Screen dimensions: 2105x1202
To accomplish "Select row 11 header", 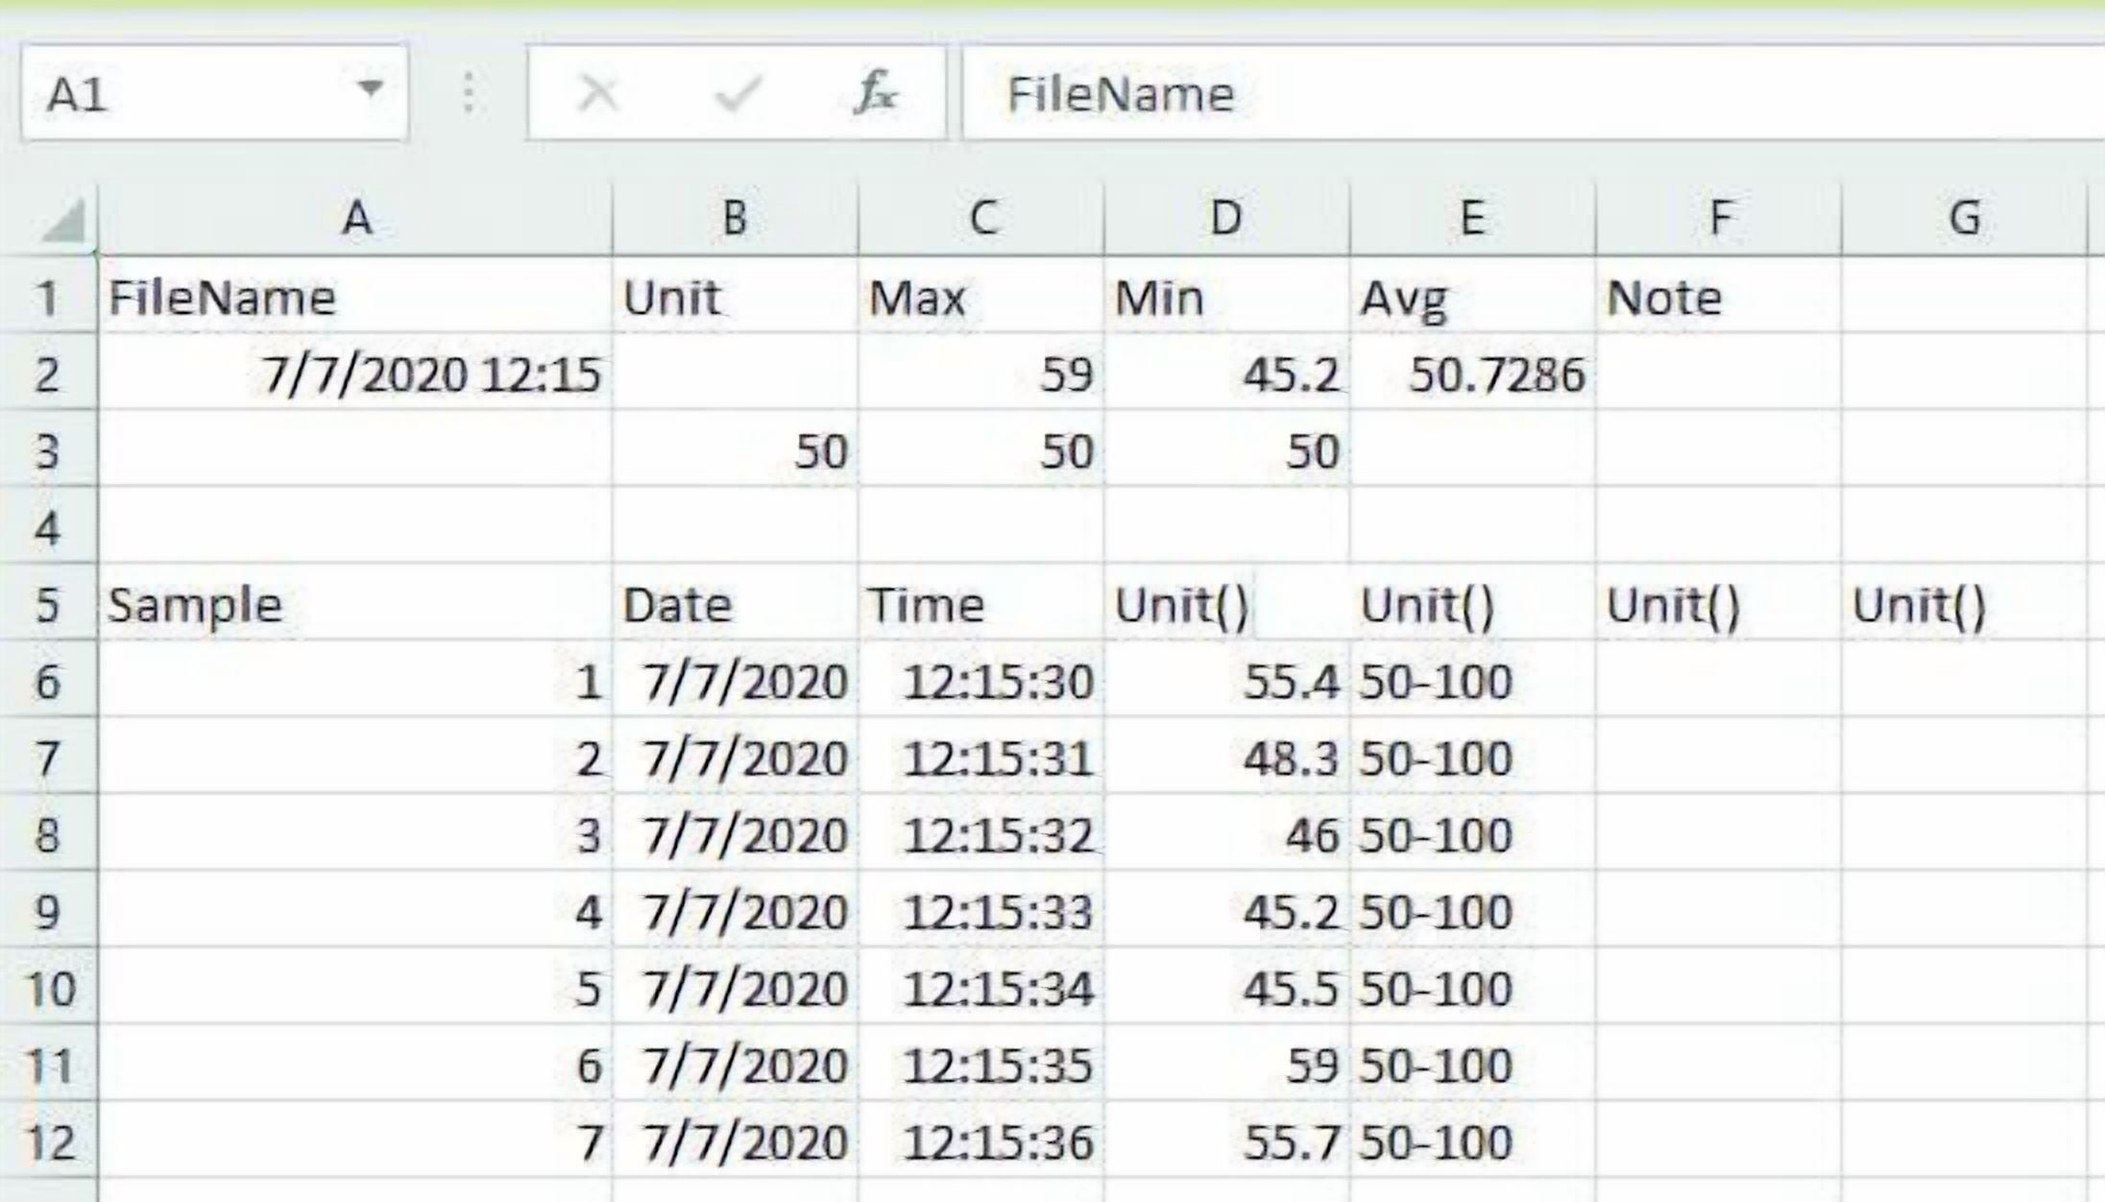I will pyautogui.click(x=48, y=1064).
